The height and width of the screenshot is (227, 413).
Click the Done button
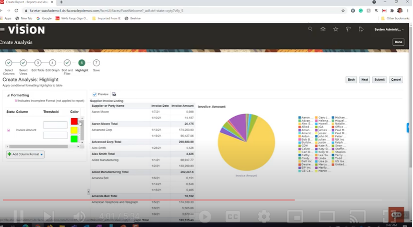[398, 42]
